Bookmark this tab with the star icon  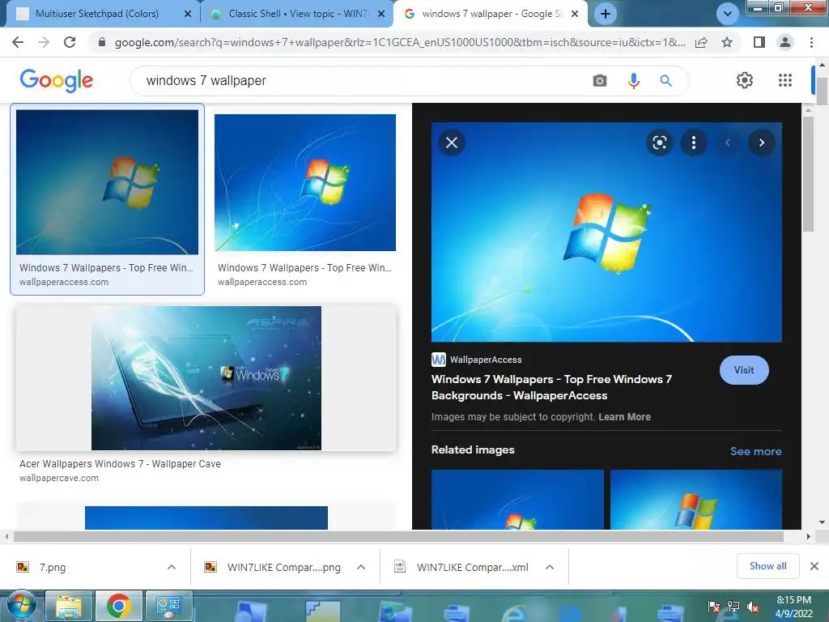click(x=728, y=42)
